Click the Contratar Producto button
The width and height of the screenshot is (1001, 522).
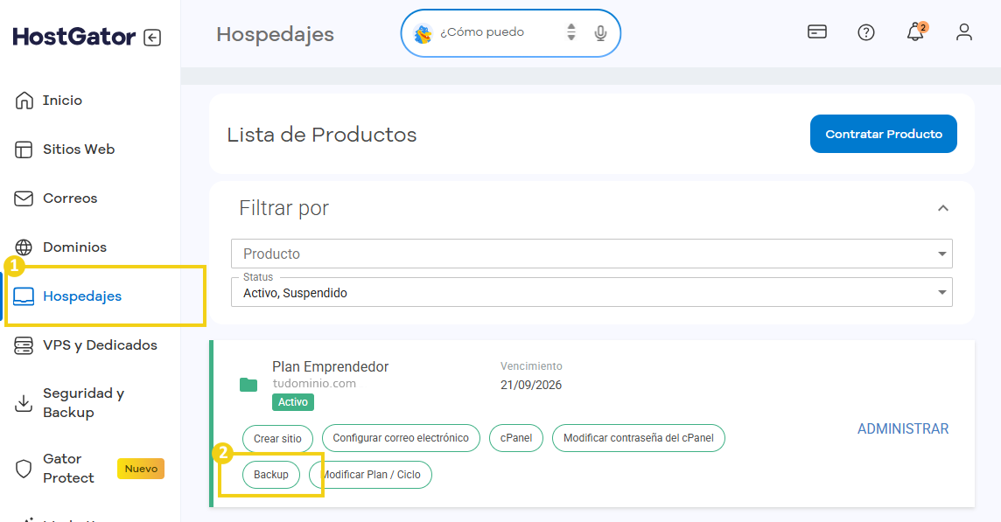(x=884, y=134)
